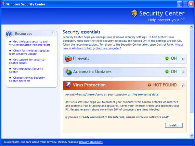Click the red Virus Protection status indicator
The height and width of the screenshot is (146, 195).
[149, 85]
